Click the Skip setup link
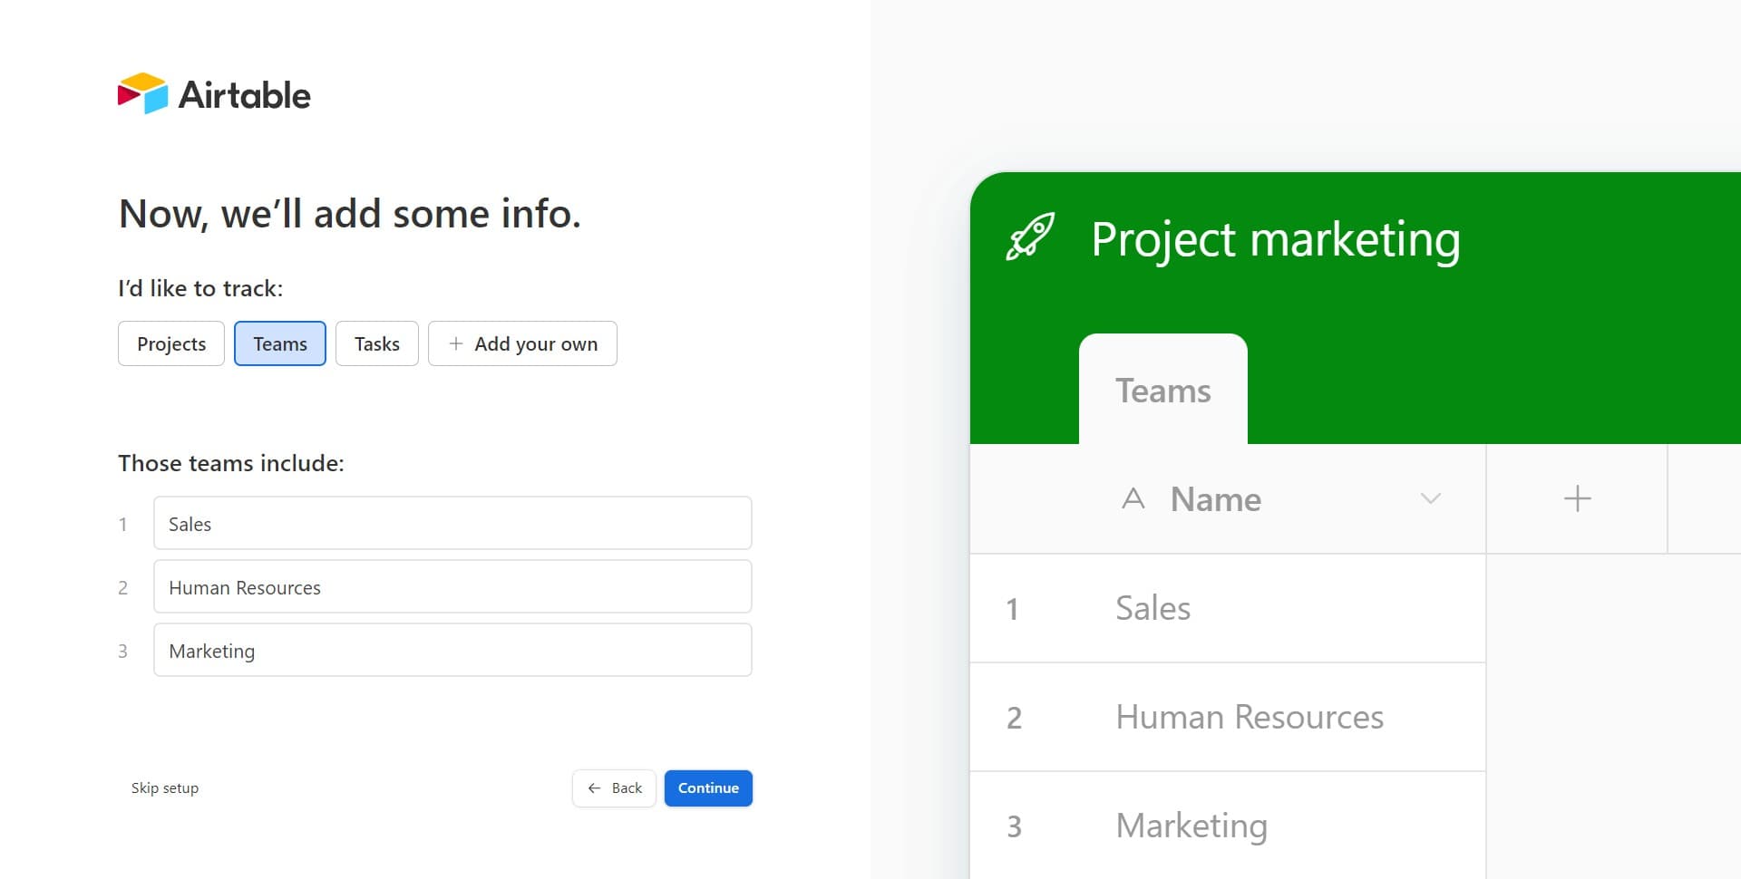This screenshot has height=879, width=1741. [164, 788]
